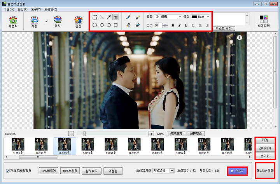Open the 편집(X) menu
The image size is (280, 184).
click(23, 9)
